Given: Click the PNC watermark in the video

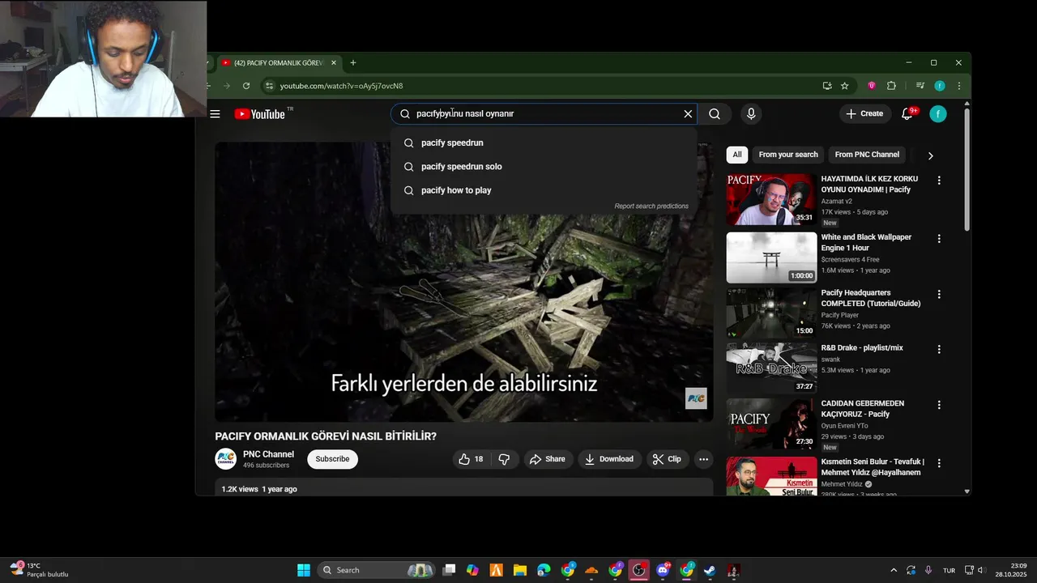Looking at the screenshot, I should (696, 398).
